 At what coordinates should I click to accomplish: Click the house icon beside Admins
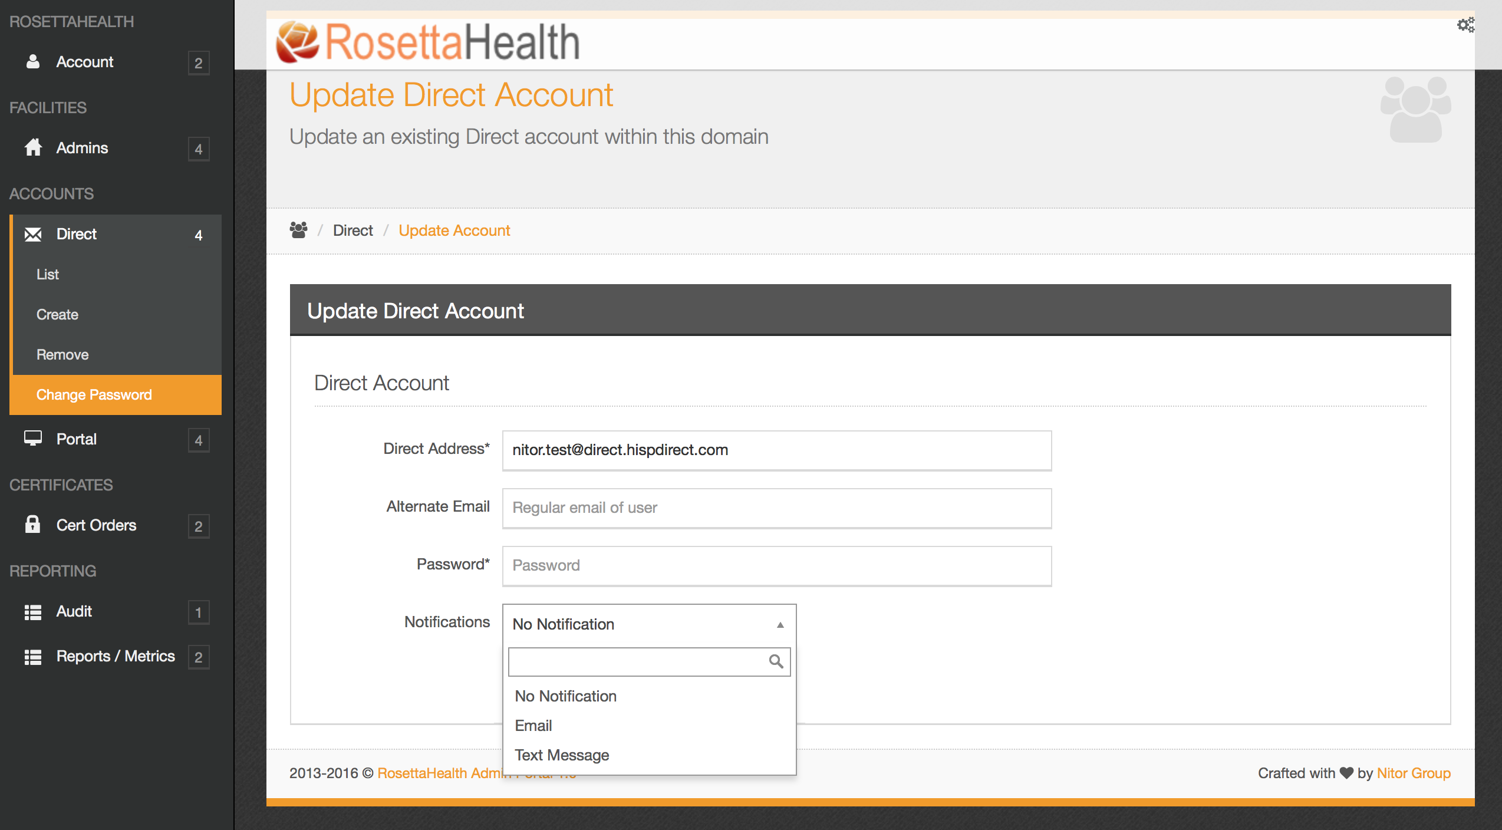point(33,147)
